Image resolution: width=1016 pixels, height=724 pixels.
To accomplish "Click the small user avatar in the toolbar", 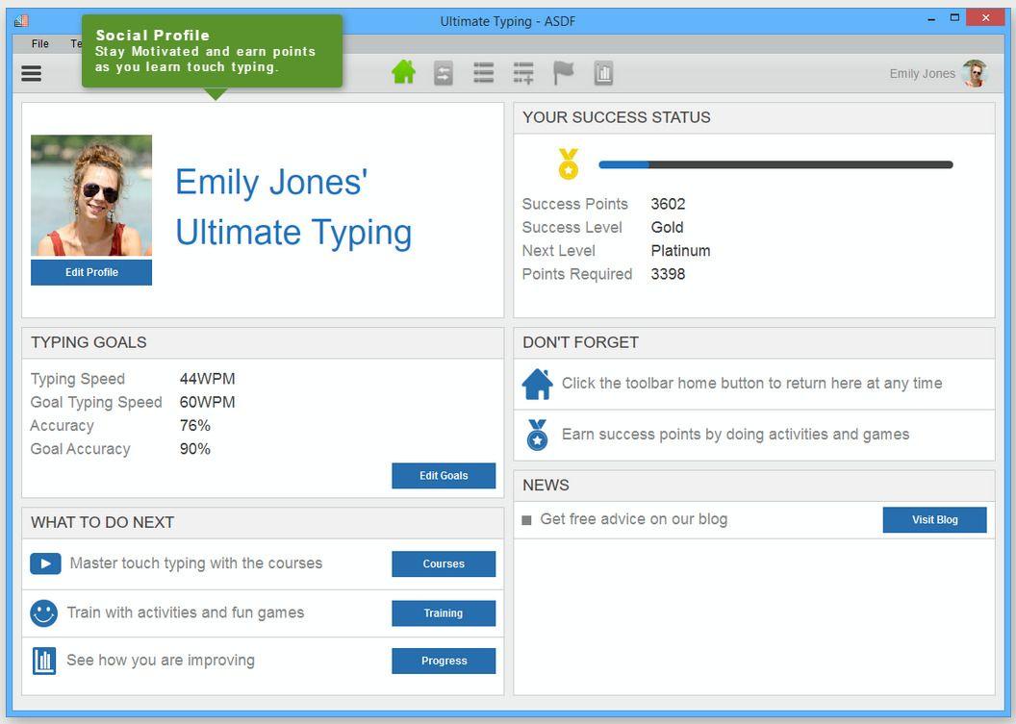I will pyautogui.click(x=975, y=73).
